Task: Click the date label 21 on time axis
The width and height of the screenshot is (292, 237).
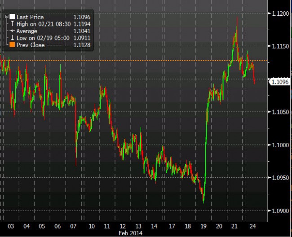Action: (x=234, y=226)
